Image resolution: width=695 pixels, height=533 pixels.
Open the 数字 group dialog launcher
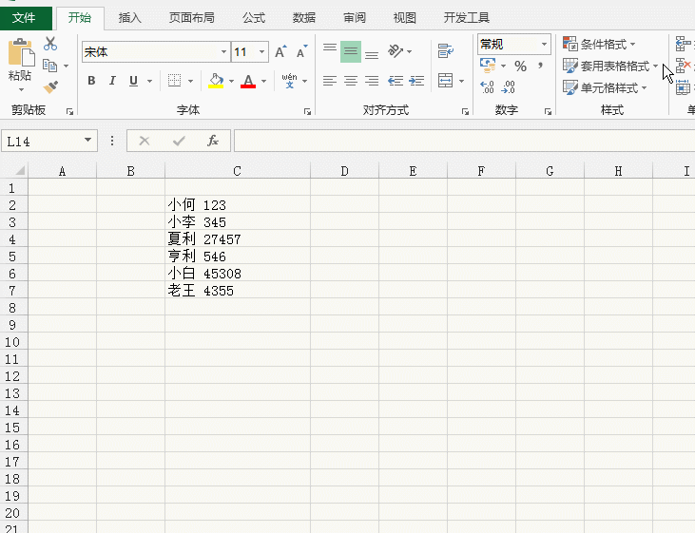coord(548,112)
